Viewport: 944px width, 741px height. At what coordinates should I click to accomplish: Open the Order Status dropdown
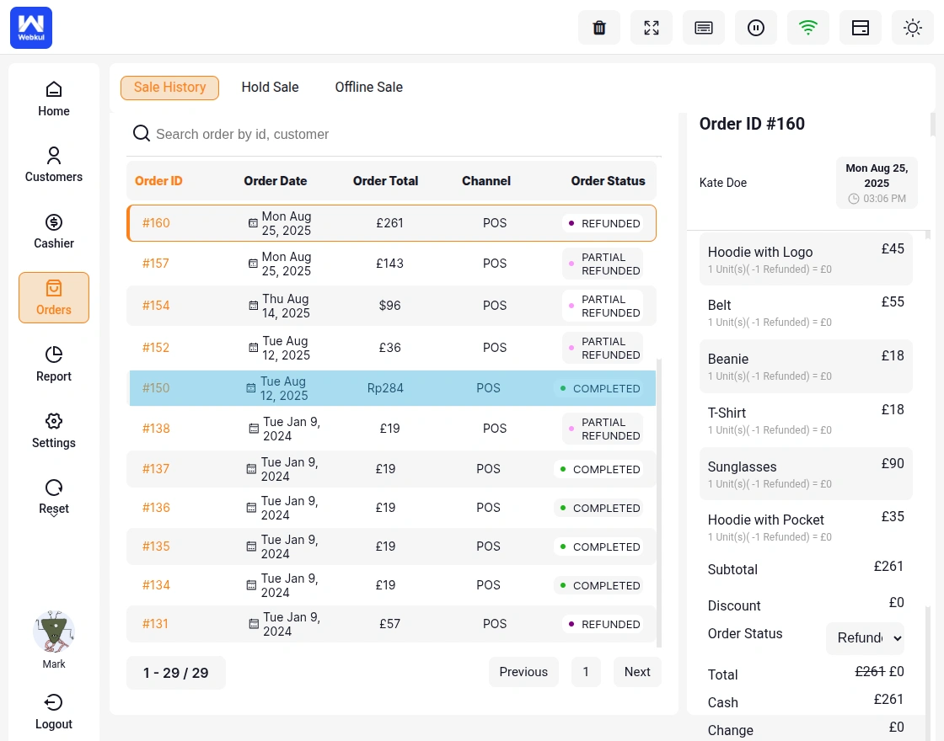(865, 638)
